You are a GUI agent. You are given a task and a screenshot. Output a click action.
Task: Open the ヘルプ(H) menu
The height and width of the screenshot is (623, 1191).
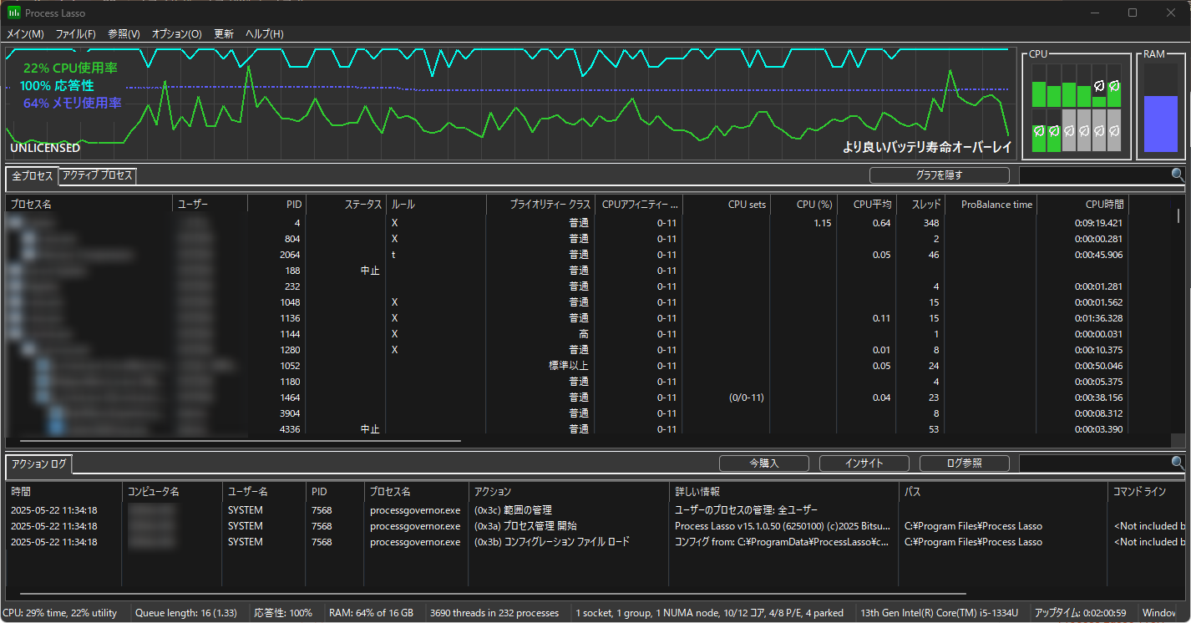click(264, 34)
